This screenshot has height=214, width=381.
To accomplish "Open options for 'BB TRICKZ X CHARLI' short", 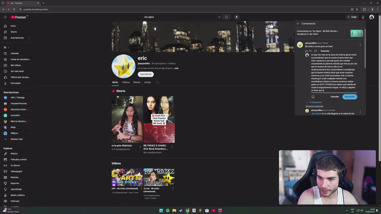I will (172, 147).
